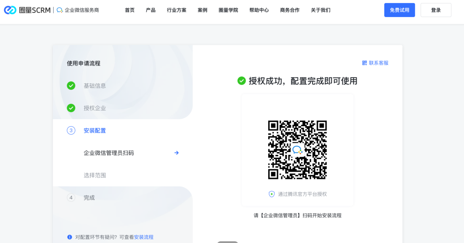Click the shield icon by 通过腾讯官方平台授权
Image resolution: width=464 pixels, height=243 pixels.
[272, 194]
